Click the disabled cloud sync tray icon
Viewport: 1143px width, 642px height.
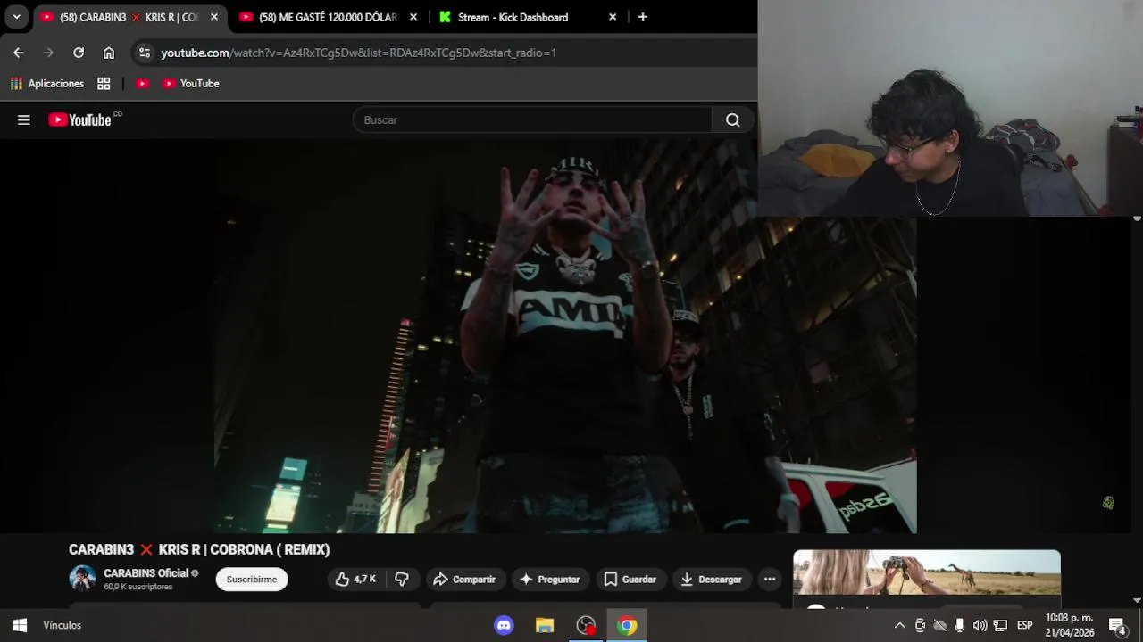click(939, 625)
